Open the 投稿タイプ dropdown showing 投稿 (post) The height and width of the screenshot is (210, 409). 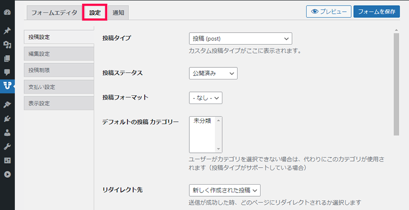pyautogui.click(x=240, y=39)
